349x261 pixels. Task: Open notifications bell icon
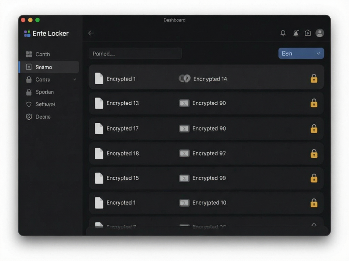(x=283, y=33)
